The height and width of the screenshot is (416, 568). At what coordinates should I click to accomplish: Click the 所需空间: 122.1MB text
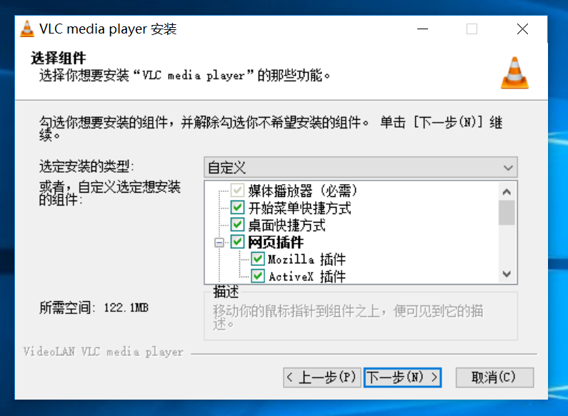94,308
